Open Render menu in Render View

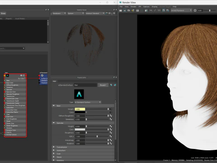tap(133, 7)
